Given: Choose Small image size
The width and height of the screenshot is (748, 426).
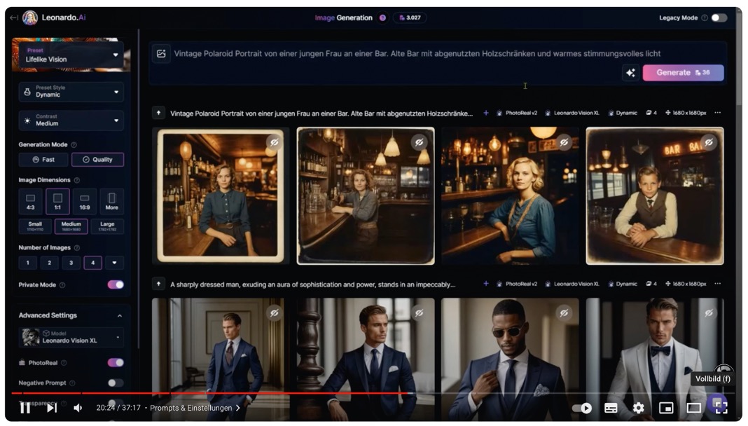Looking at the screenshot, I should pos(35,226).
